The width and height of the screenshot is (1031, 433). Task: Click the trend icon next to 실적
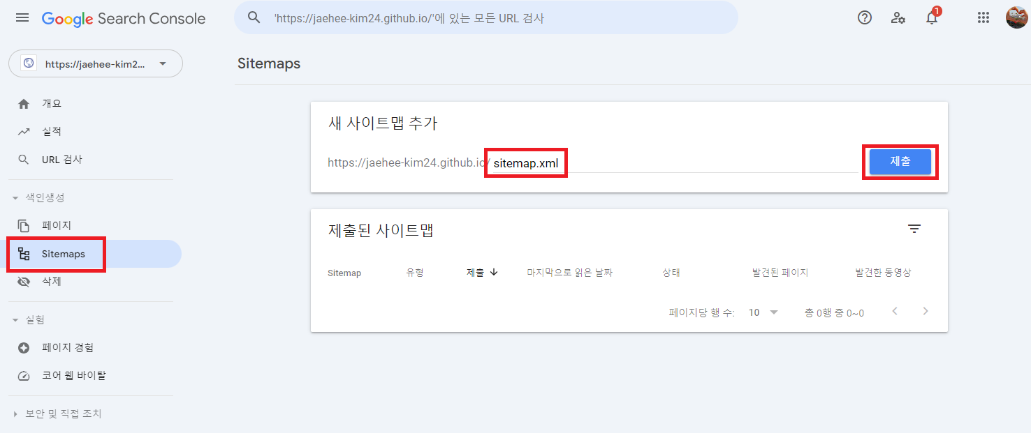[x=24, y=132]
